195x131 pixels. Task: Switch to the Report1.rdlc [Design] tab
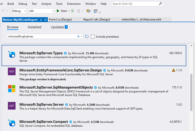pyautogui.click(x=97, y=19)
